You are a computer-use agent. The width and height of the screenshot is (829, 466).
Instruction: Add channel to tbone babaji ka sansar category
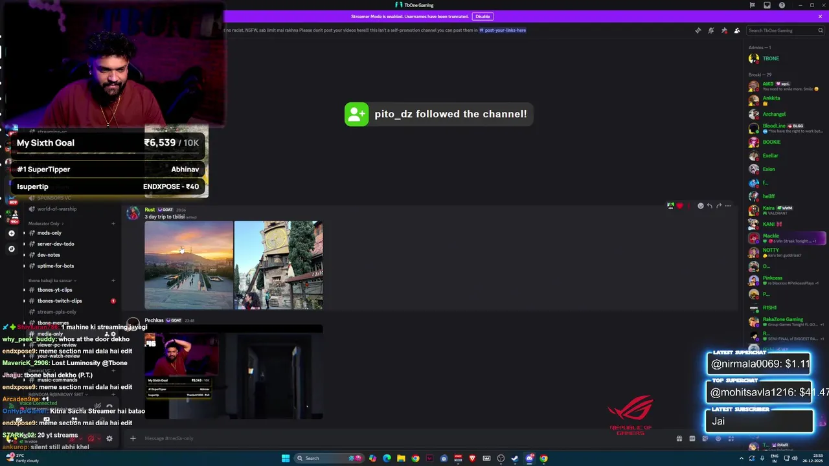point(113,281)
